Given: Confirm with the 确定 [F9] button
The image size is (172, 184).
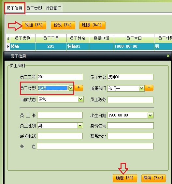Looking at the screenshot, I should 125,178.
